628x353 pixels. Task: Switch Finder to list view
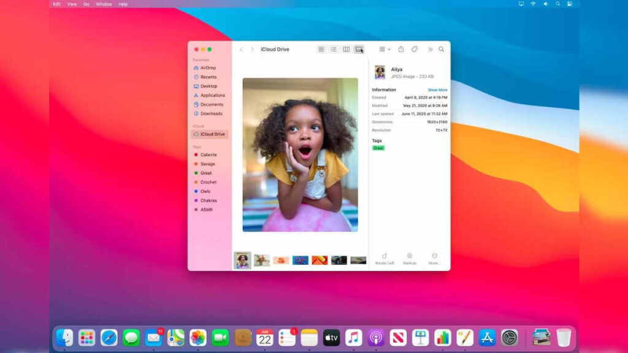(334, 49)
